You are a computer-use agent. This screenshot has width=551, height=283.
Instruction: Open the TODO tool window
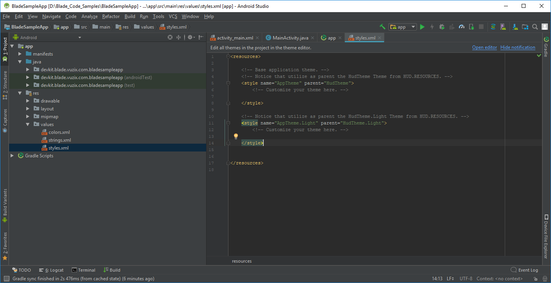click(22, 270)
